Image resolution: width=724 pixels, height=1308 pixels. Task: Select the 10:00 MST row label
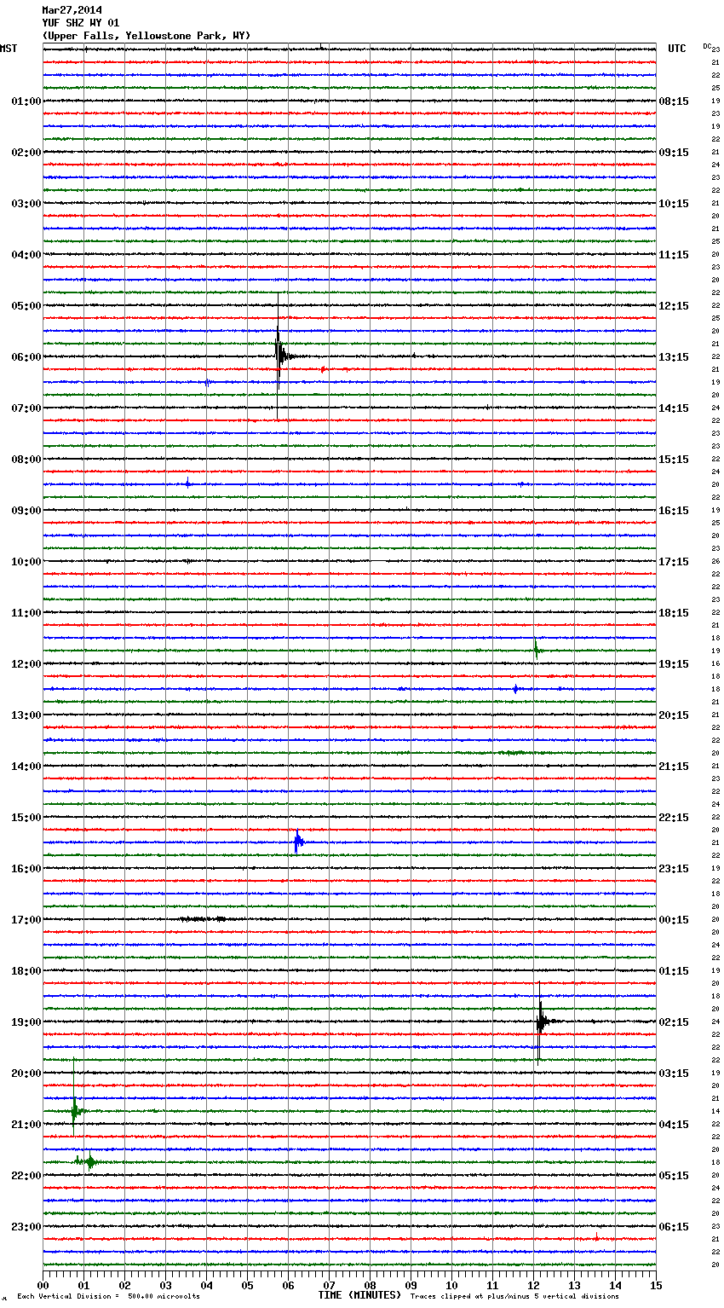click(x=26, y=562)
